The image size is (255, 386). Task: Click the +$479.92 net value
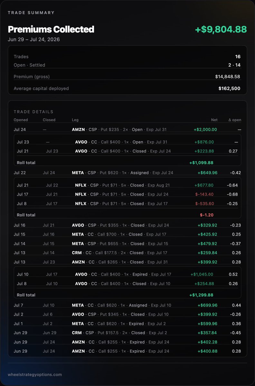(207, 244)
